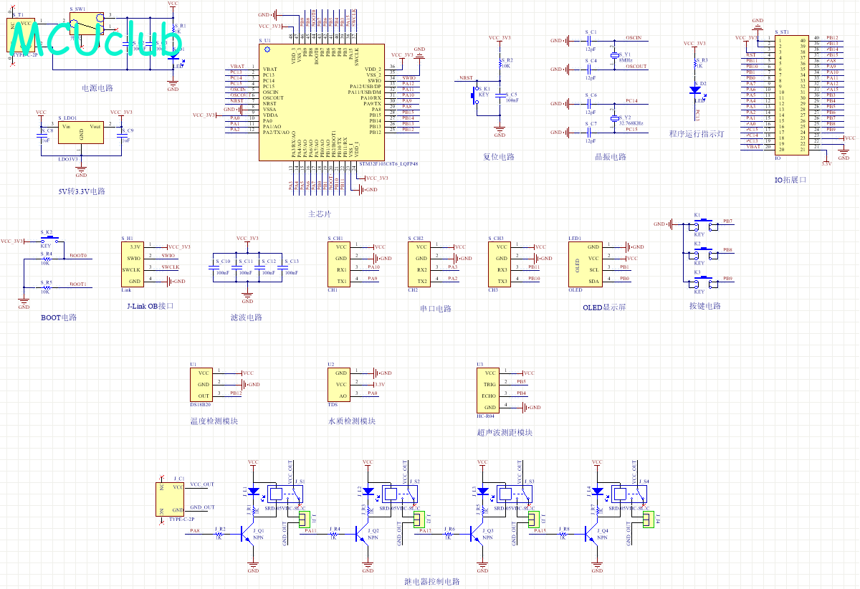Click the '复位电路' section label
Screen dimensions: 860x589
(x=499, y=157)
